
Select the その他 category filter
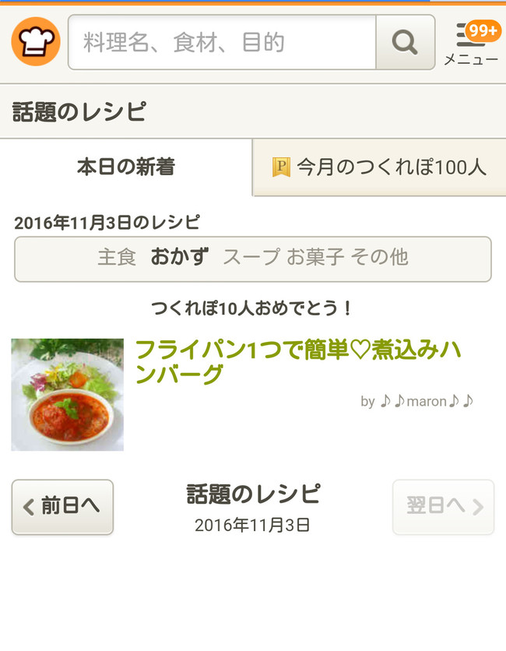379,257
